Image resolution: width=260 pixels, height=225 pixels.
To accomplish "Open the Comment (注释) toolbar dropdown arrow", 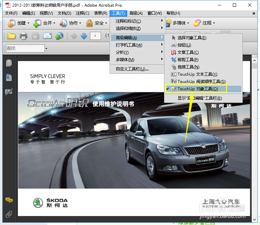I will 214,23.
